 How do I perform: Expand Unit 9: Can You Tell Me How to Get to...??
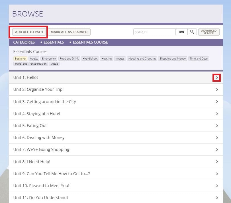tap(217, 174)
